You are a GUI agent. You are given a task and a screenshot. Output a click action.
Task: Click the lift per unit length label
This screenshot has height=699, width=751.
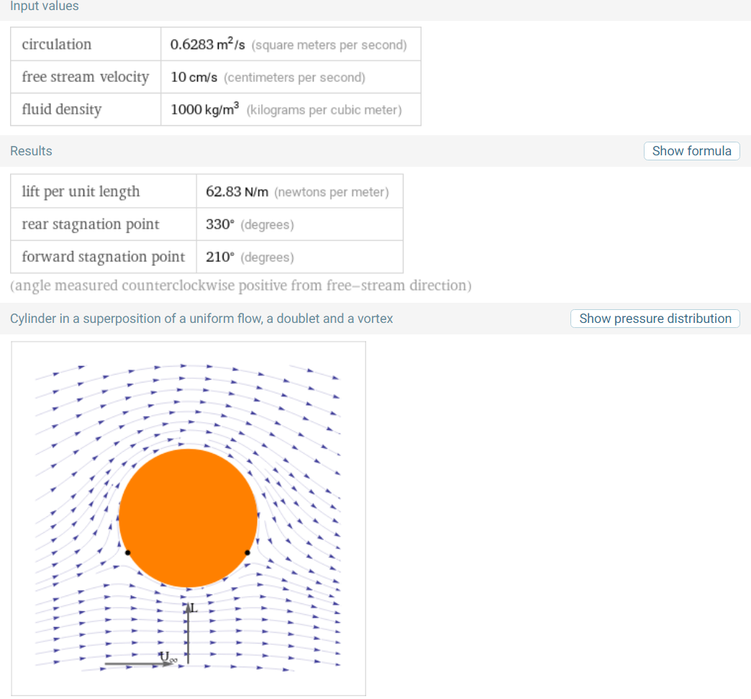[x=81, y=192]
